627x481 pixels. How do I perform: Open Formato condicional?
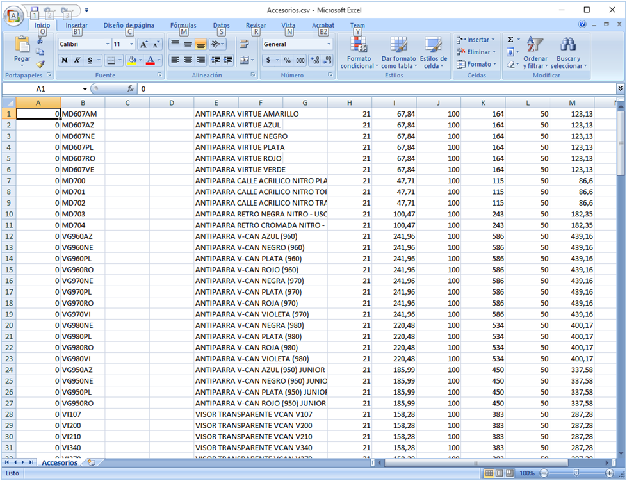pos(359,53)
